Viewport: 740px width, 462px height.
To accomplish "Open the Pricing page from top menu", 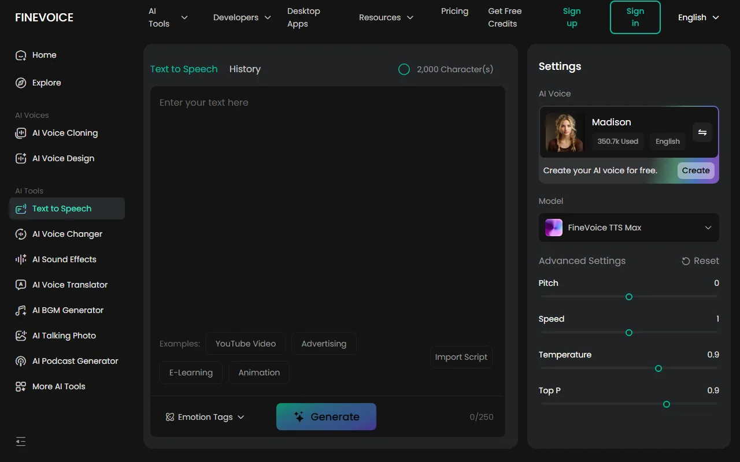I will pyautogui.click(x=454, y=11).
